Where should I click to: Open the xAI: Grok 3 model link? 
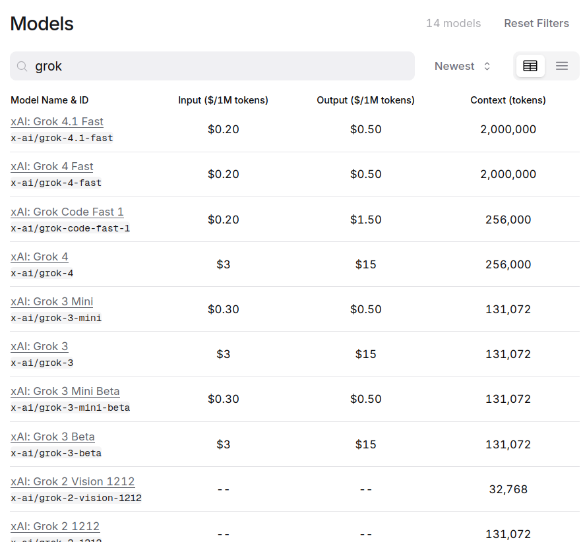[40, 346]
